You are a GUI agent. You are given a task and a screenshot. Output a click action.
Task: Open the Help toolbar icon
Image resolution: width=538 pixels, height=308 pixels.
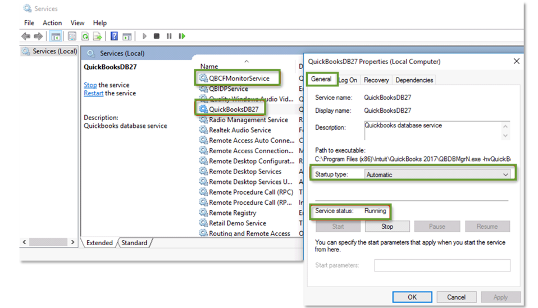pyautogui.click(x=114, y=36)
